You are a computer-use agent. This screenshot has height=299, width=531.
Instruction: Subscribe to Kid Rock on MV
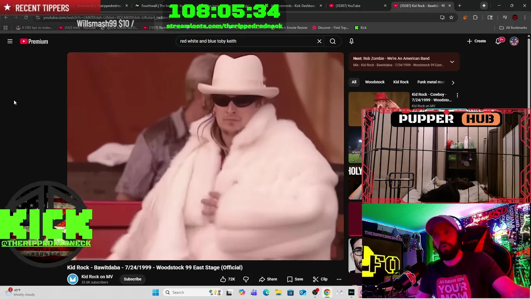click(x=132, y=279)
